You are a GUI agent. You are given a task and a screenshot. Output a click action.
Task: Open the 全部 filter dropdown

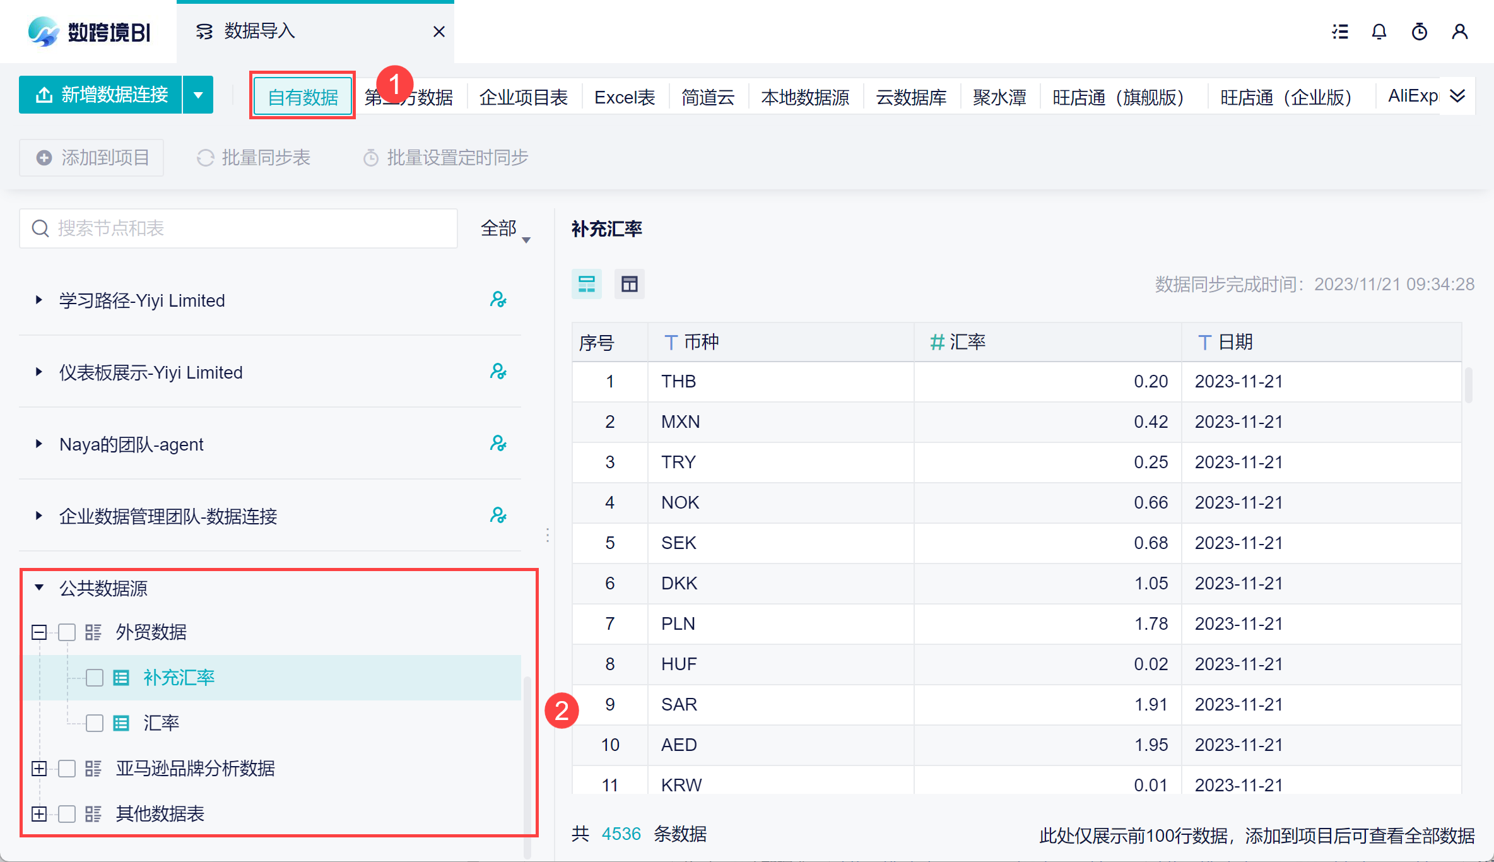tap(505, 229)
